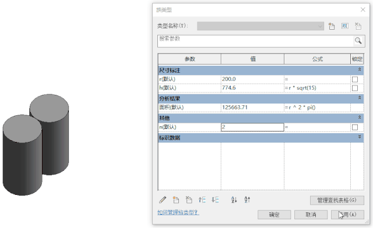
Task: Open 管理查找表格(G) button
Action: [337, 200]
